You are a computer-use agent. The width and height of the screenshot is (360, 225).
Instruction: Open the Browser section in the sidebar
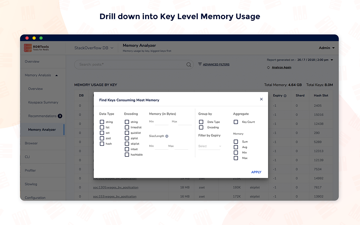tap(31, 143)
